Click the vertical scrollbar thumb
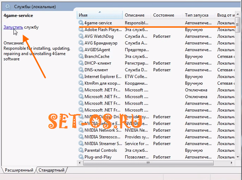Screen dimensions: 242x180 [x=237, y=25]
